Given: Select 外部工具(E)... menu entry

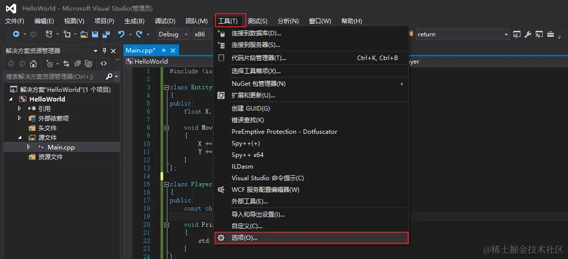Looking at the screenshot, I should click(x=311, y=201).
